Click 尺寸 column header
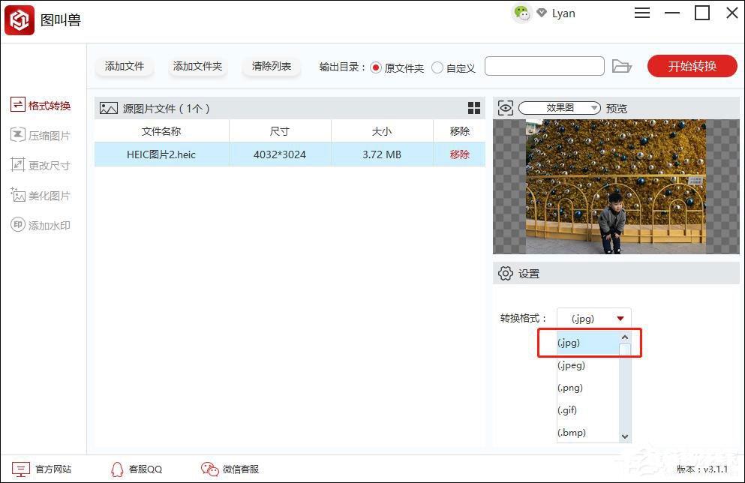This screenshot has height=483, width=745. point(280,131)
